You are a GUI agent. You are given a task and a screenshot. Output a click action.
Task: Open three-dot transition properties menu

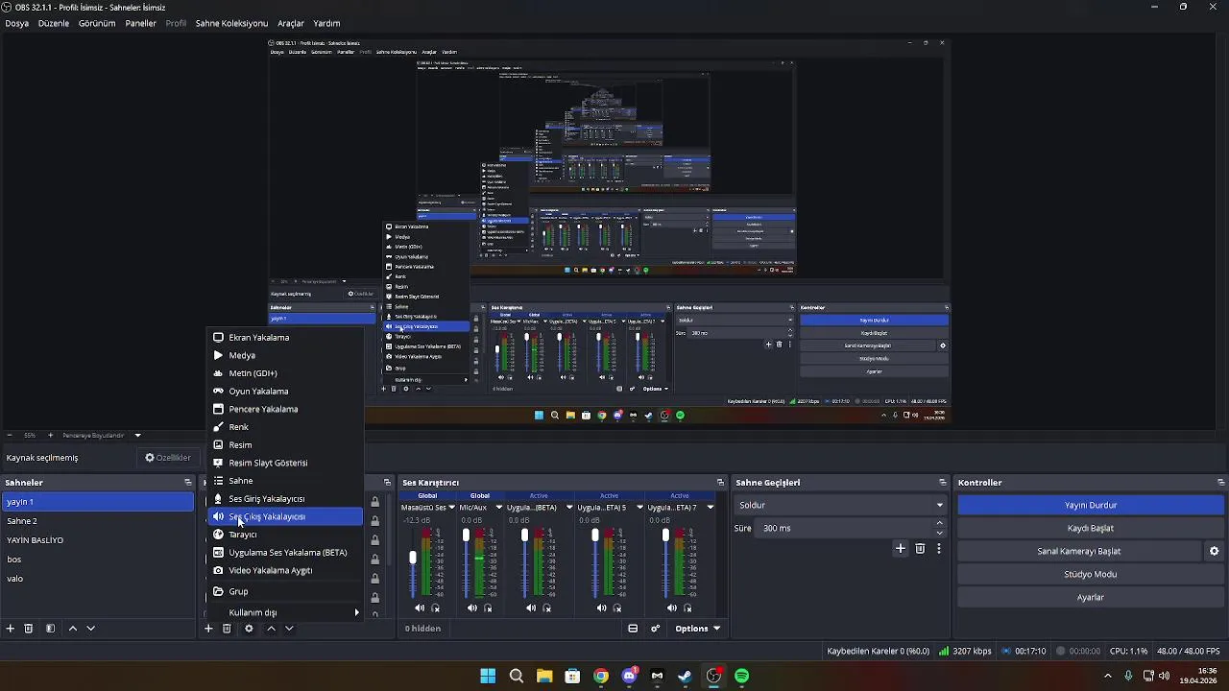[939, 549]
